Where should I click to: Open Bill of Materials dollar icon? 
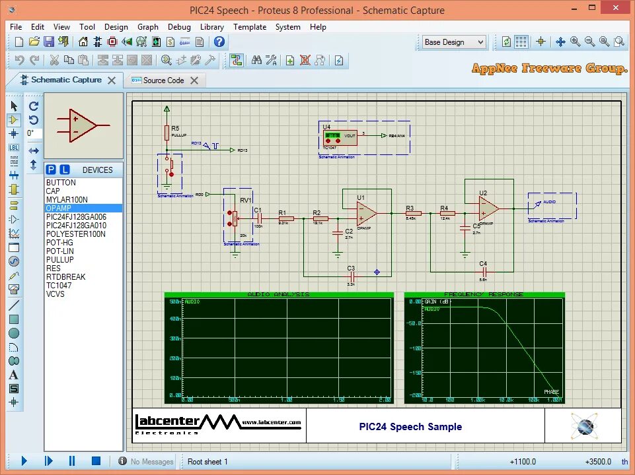[170, 42]
